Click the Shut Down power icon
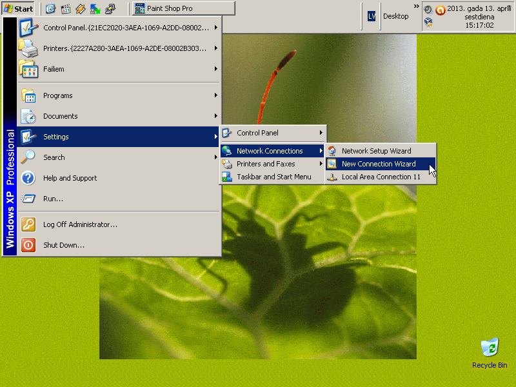This screenshot has height=387, width=516. (28, 245)
